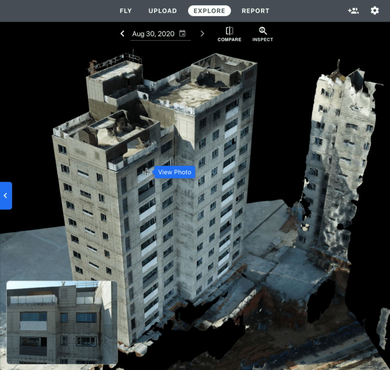Click the View Photo button
Viewport: 390px width, 370px height.
coord(175,172)
